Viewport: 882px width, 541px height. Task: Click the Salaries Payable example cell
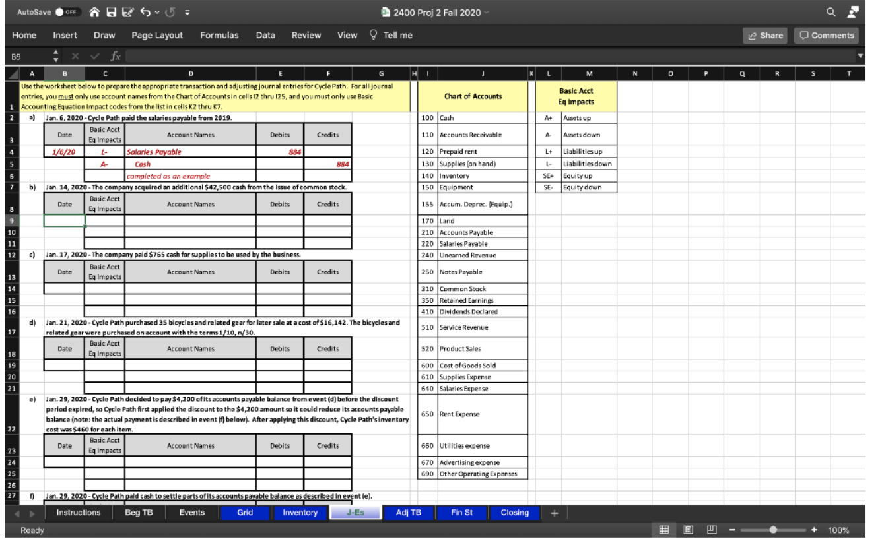[190, 152]
